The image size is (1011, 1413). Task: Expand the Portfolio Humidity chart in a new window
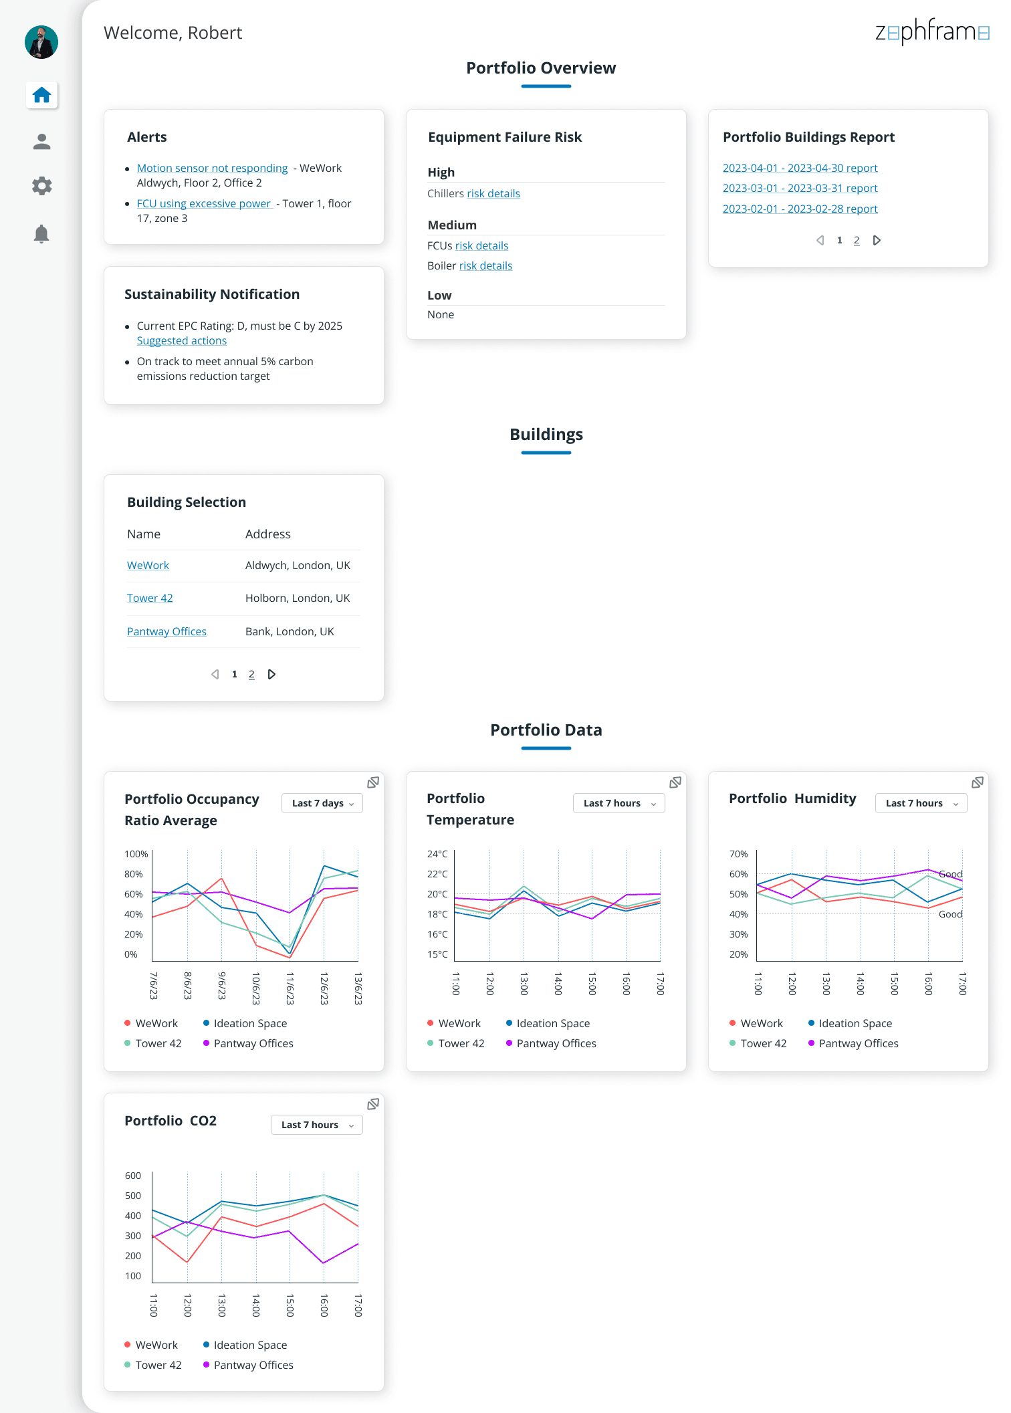tap(978, 782)
